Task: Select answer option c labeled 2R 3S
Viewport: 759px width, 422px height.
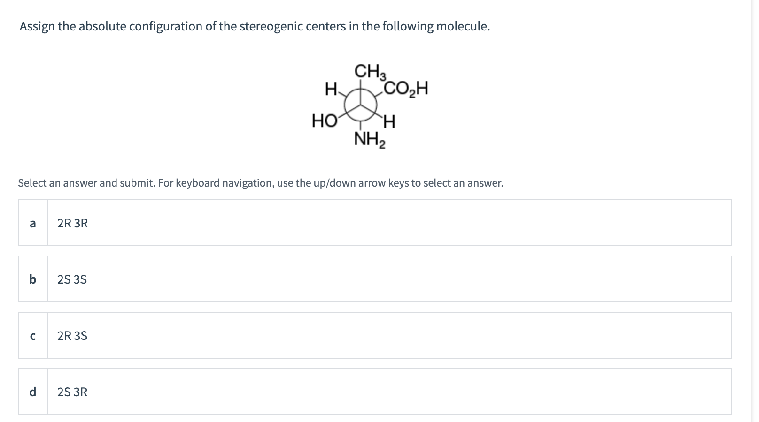Action: (x=376, y=335)
